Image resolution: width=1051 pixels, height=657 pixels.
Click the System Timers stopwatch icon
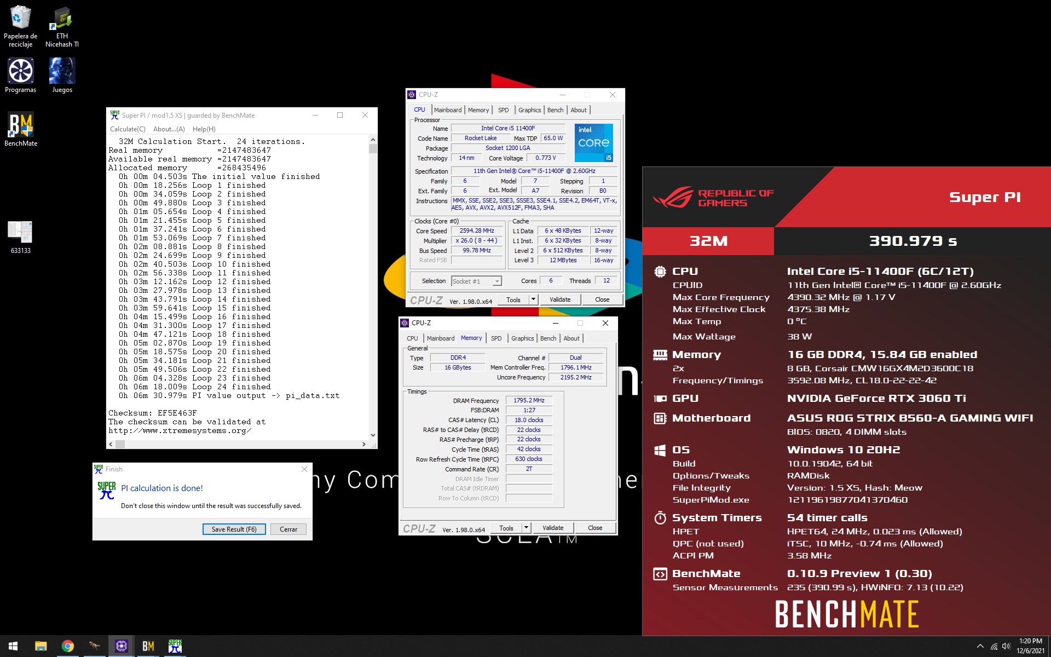(x=660, y=517)
